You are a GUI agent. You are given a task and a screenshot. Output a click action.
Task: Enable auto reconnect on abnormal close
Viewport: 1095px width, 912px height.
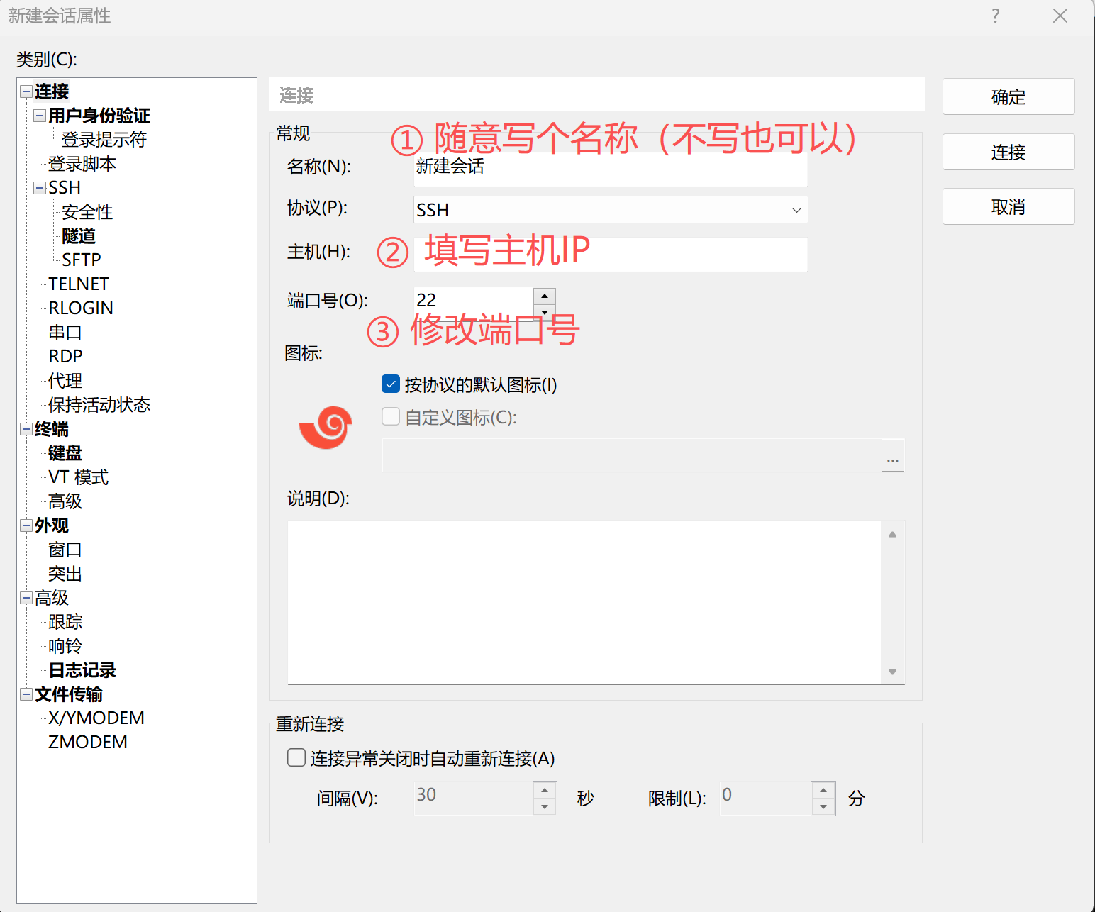click(x=296, y=758)
